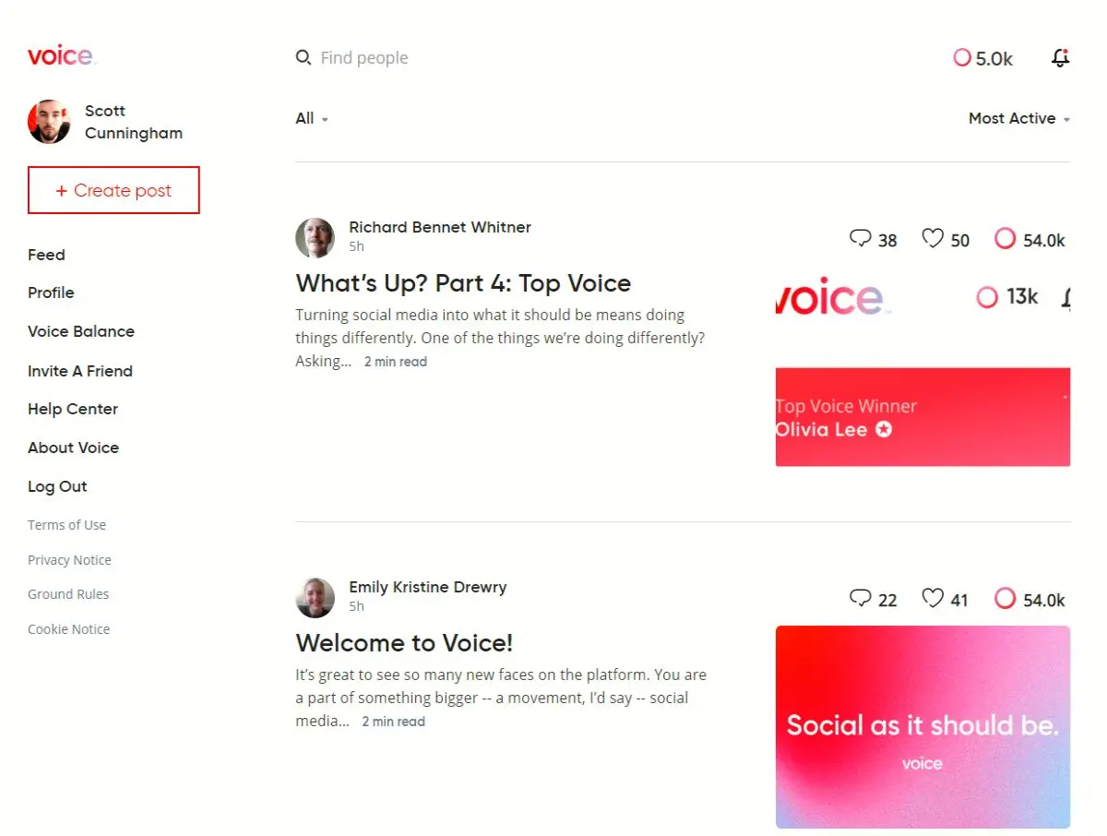Open Emily Kristine Drewry's avatar
The width and height of the screenshot is (1107, 836).
[x=315, y=597]
